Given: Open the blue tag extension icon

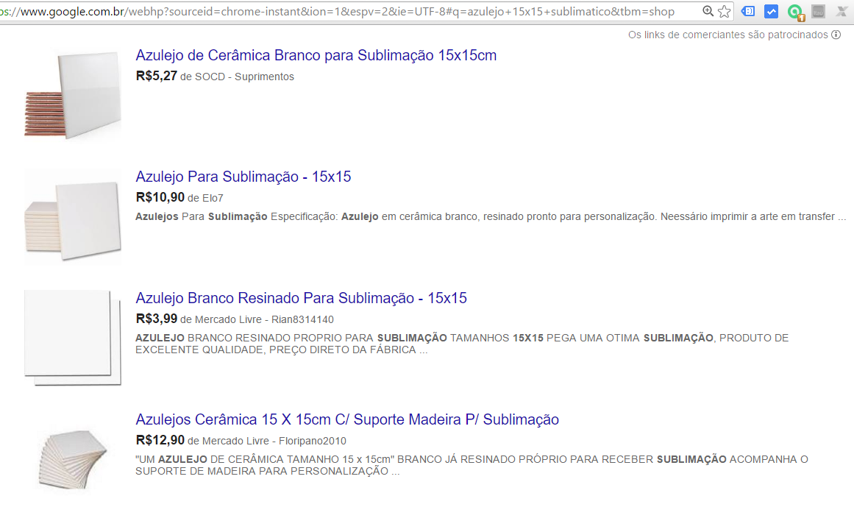Looking at the screenshot, I should click(748, 11).
